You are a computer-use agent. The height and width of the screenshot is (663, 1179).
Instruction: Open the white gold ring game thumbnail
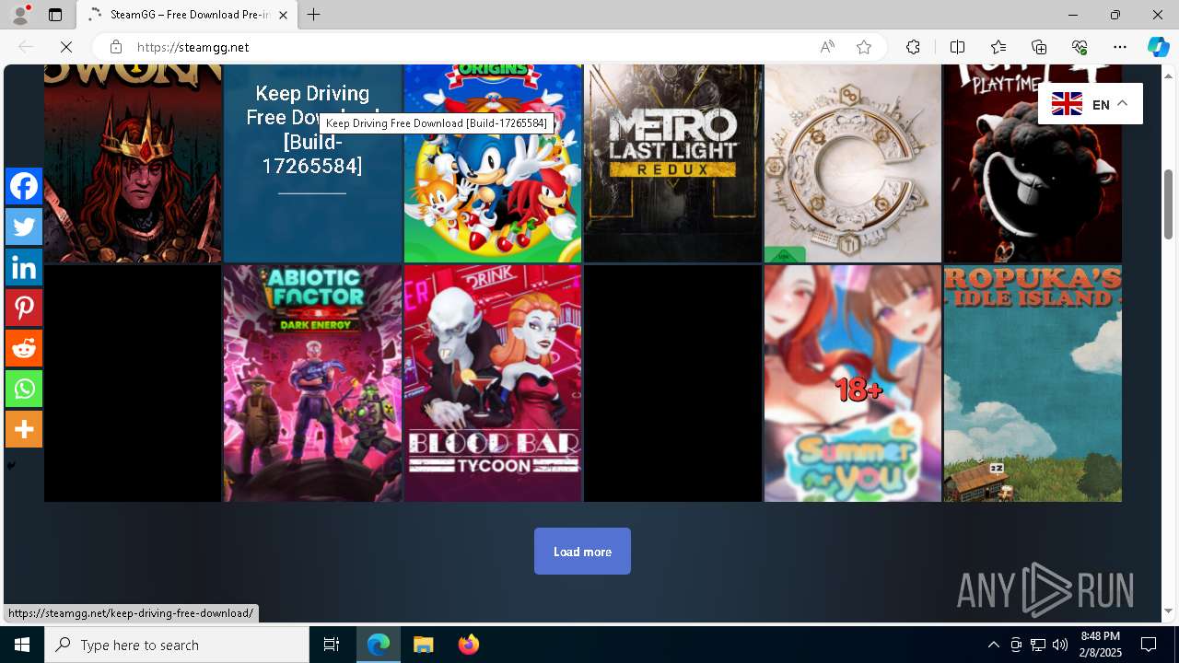[x=853, y=163]
